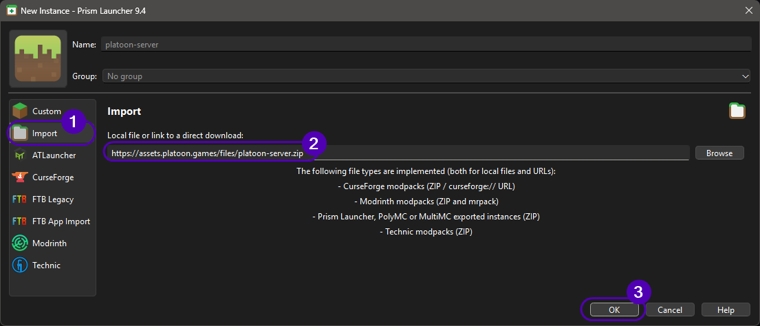Click Browse to choose a local file
This screenshot has width=760, height=326.
(719, 153)
